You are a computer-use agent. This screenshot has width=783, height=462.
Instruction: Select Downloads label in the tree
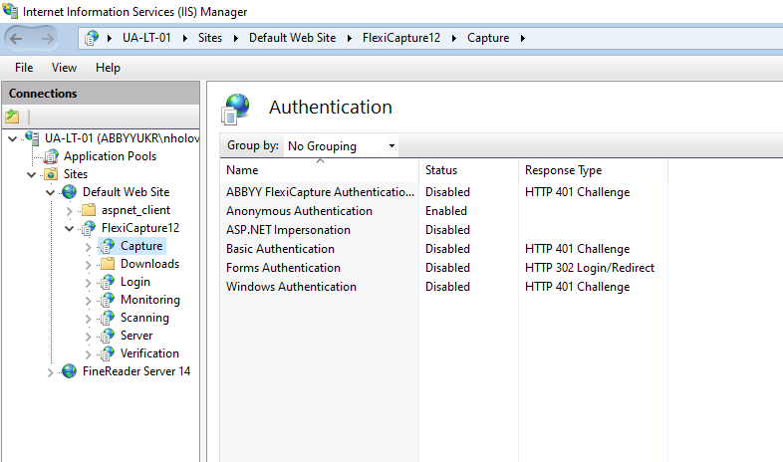click(x=149, y=264)
